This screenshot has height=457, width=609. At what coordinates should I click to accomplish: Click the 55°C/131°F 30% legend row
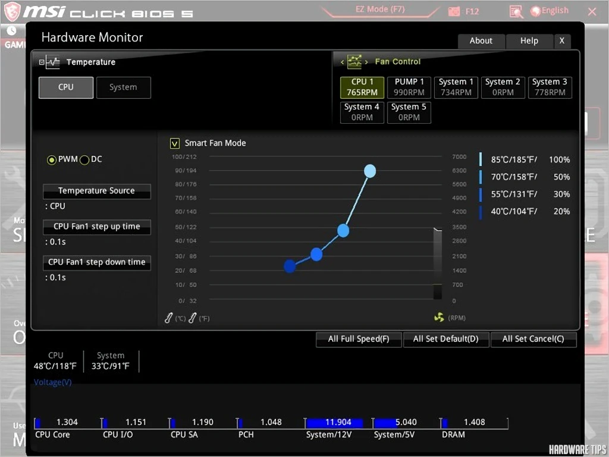[525, 195]
